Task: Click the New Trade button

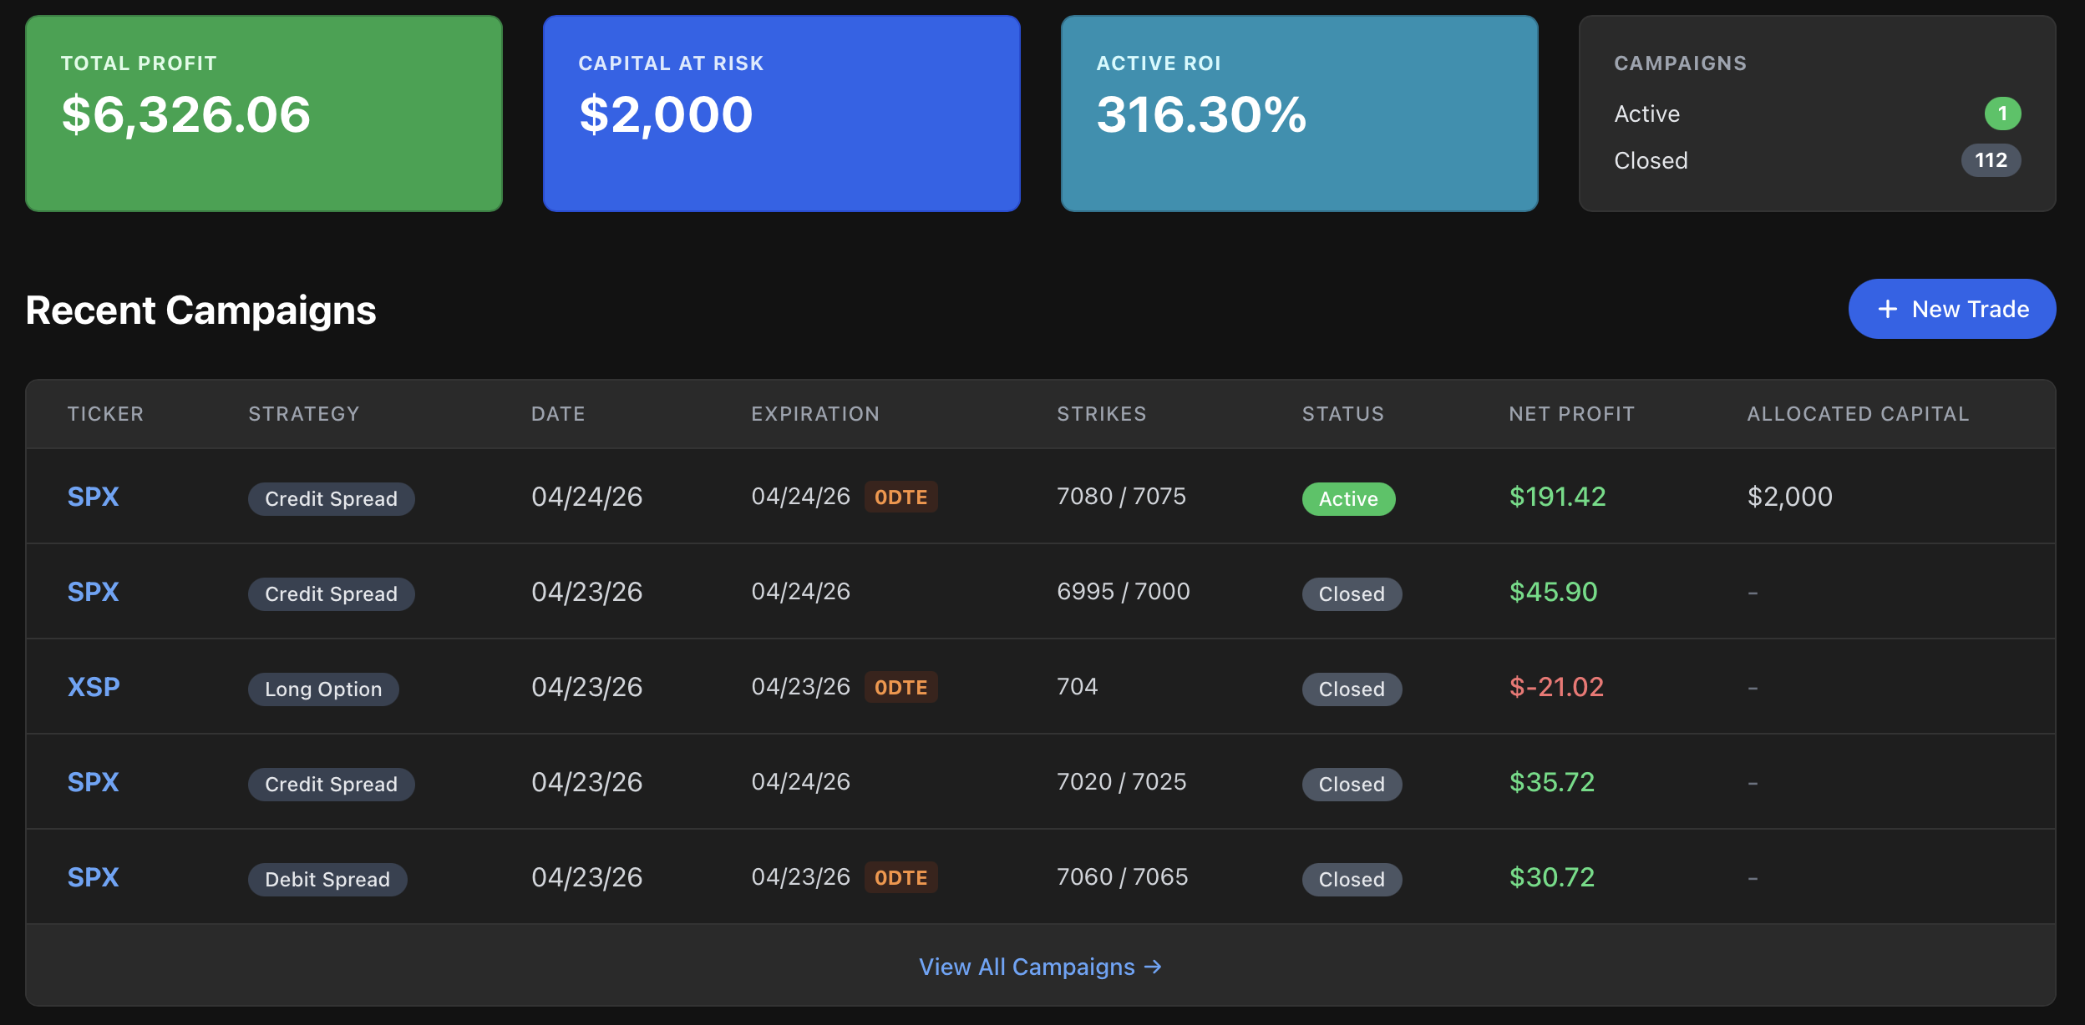Action: 1952,309
